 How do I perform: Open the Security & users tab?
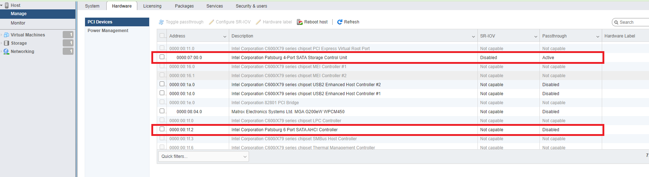(x=252, y=6)
